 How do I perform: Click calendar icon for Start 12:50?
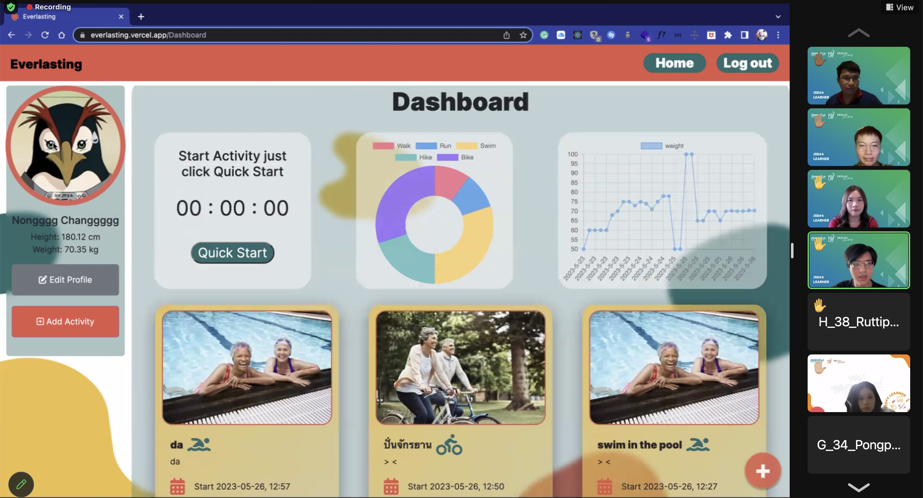click(391, 486)
